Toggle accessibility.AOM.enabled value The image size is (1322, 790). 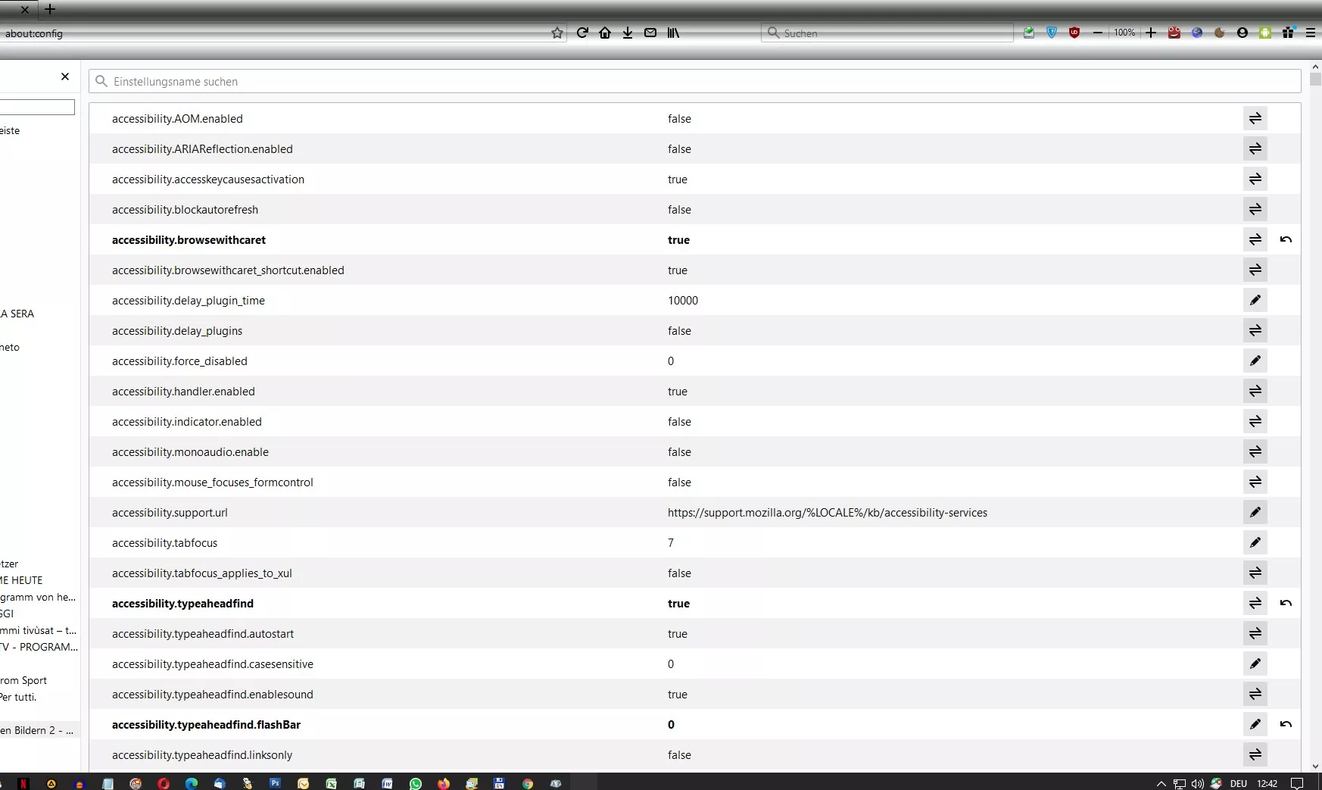(x=1255, y=118)
